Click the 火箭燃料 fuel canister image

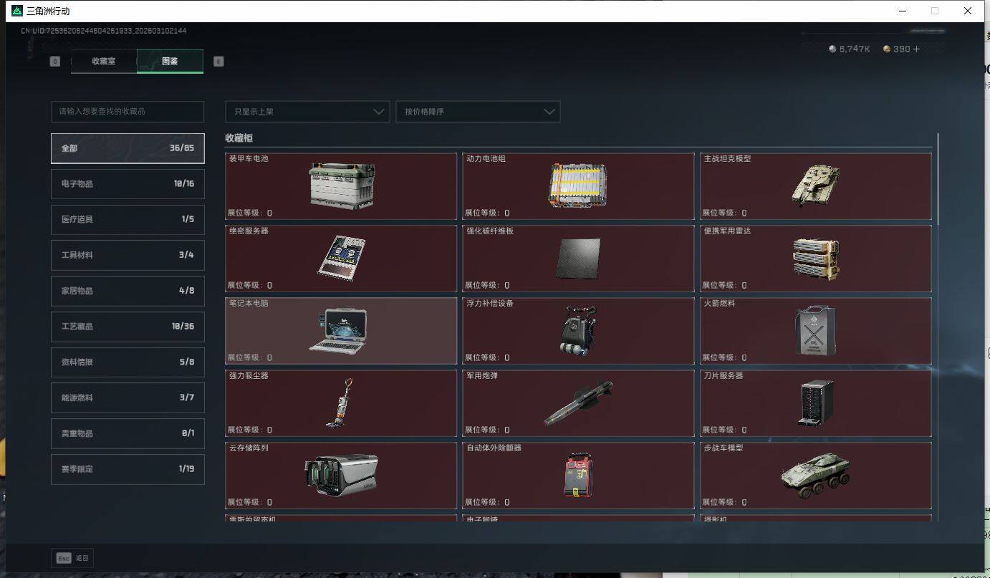[816, 330]
